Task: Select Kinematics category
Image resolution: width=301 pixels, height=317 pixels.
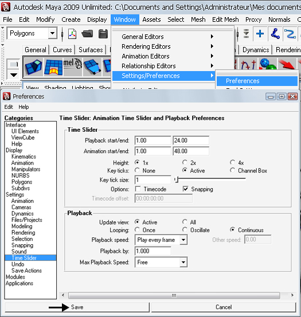Action: 24,156
